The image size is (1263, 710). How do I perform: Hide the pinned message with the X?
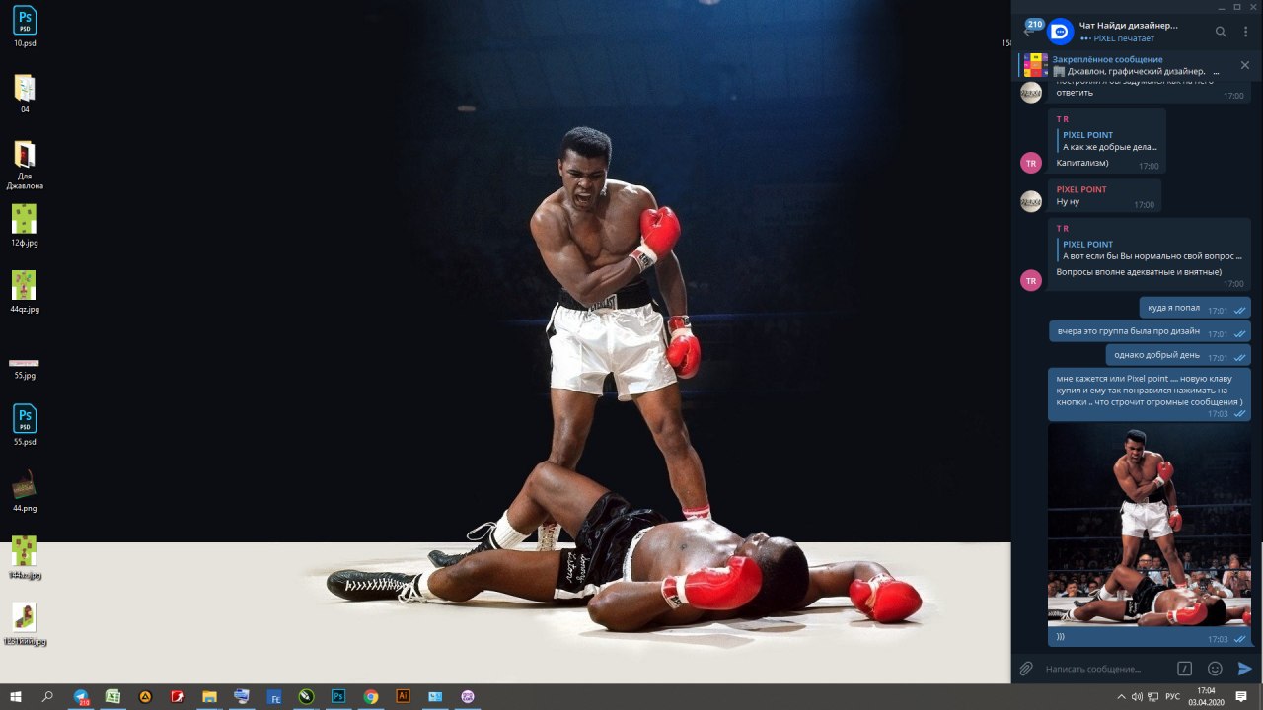pos(1245,65)
